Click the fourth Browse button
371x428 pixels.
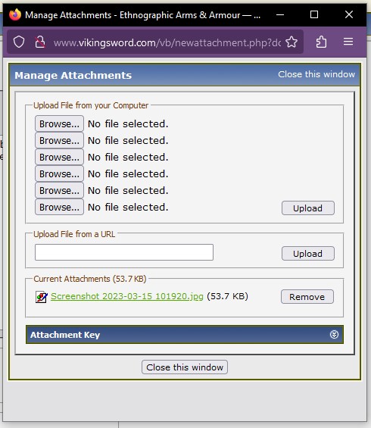tap(59, 174)
